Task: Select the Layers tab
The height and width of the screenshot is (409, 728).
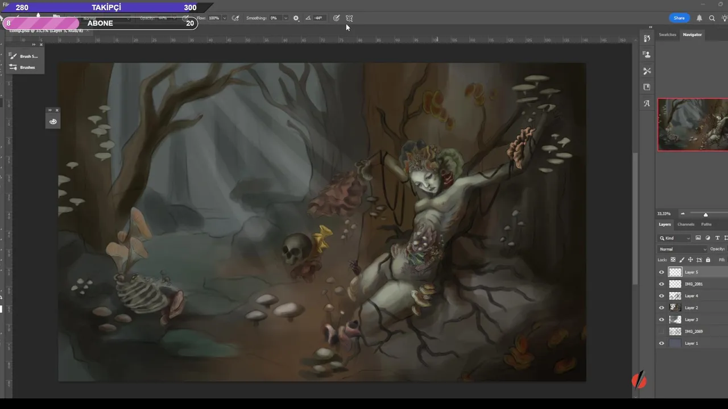Action: [665, 224]
